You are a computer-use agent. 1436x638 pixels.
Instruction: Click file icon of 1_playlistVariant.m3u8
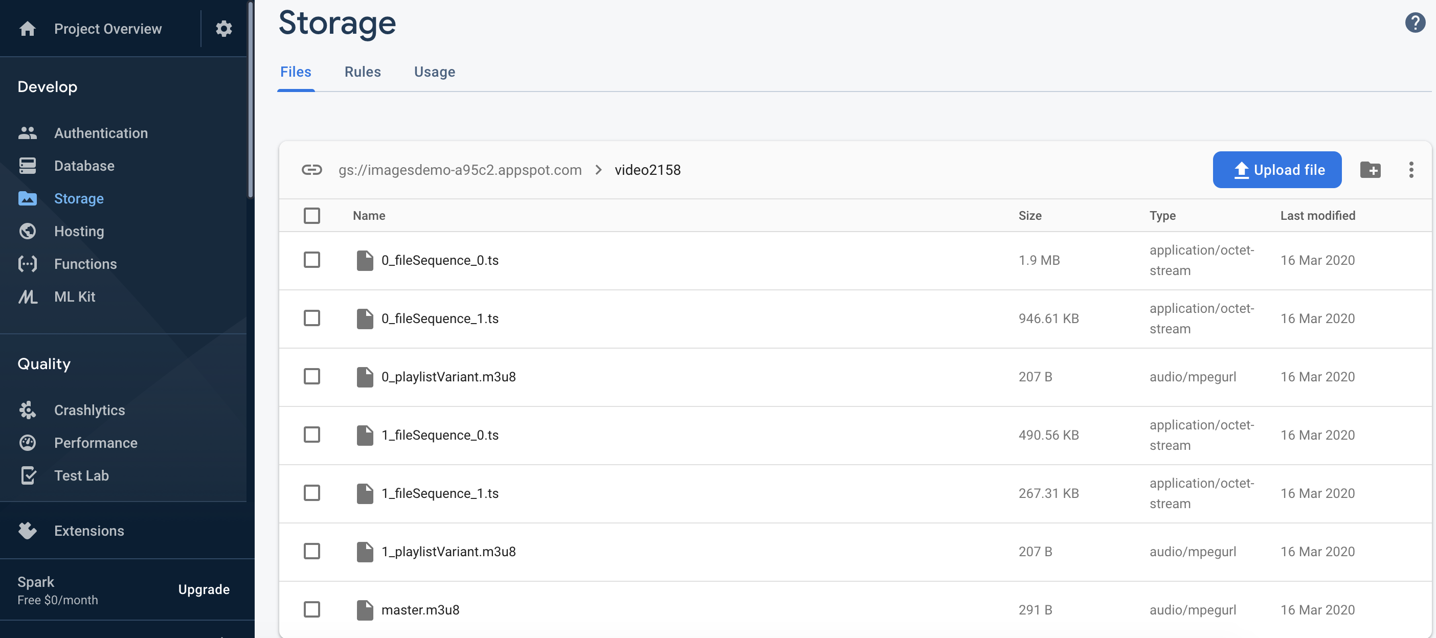click(365, 551)
